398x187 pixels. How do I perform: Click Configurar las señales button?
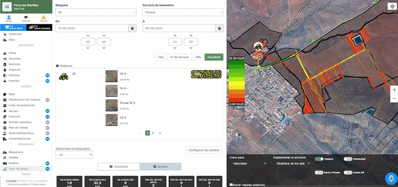coord(204,150)
